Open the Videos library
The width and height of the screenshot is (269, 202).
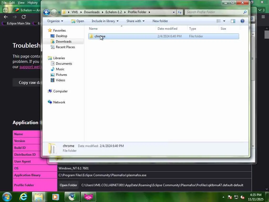(x=60, y=80)
